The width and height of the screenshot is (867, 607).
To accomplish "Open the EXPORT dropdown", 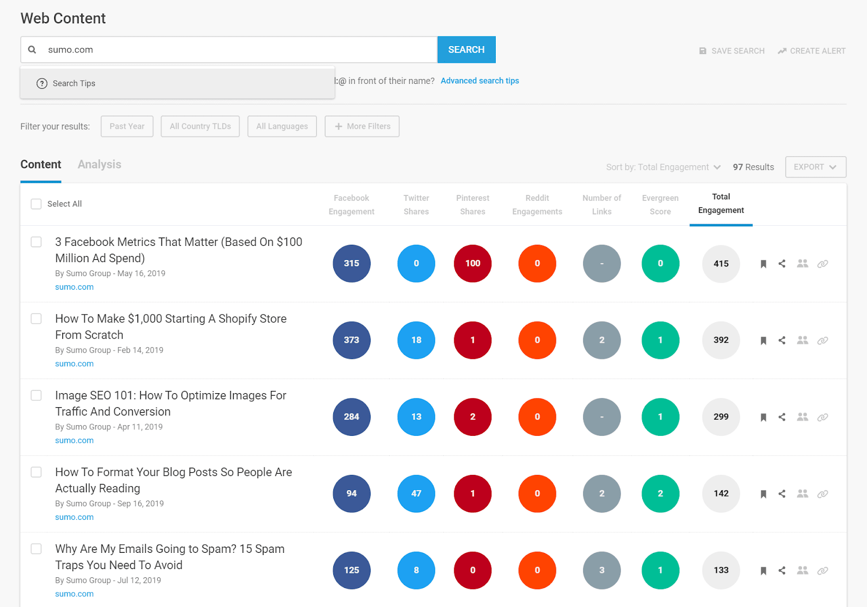I will tap(816, 167).
